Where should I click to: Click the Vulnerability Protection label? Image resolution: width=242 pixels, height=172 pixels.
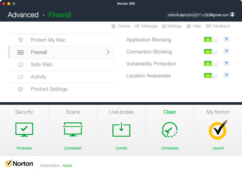(151, 64)
